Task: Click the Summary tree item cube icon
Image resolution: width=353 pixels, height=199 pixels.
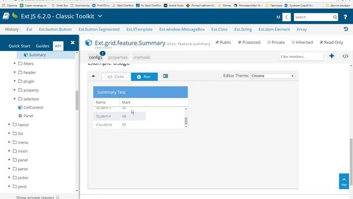Action: (x=26, y=55)
